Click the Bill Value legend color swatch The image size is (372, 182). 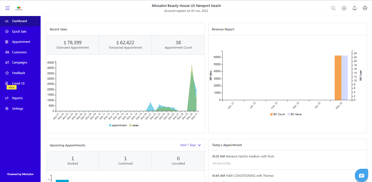coord(289,114)
